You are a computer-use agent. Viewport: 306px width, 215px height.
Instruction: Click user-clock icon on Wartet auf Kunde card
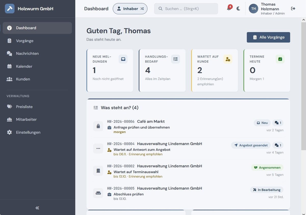click(x=228, y=59)
